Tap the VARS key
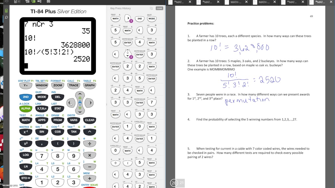The width and height of the screenshot is (335, 188). tap(74, 120)
